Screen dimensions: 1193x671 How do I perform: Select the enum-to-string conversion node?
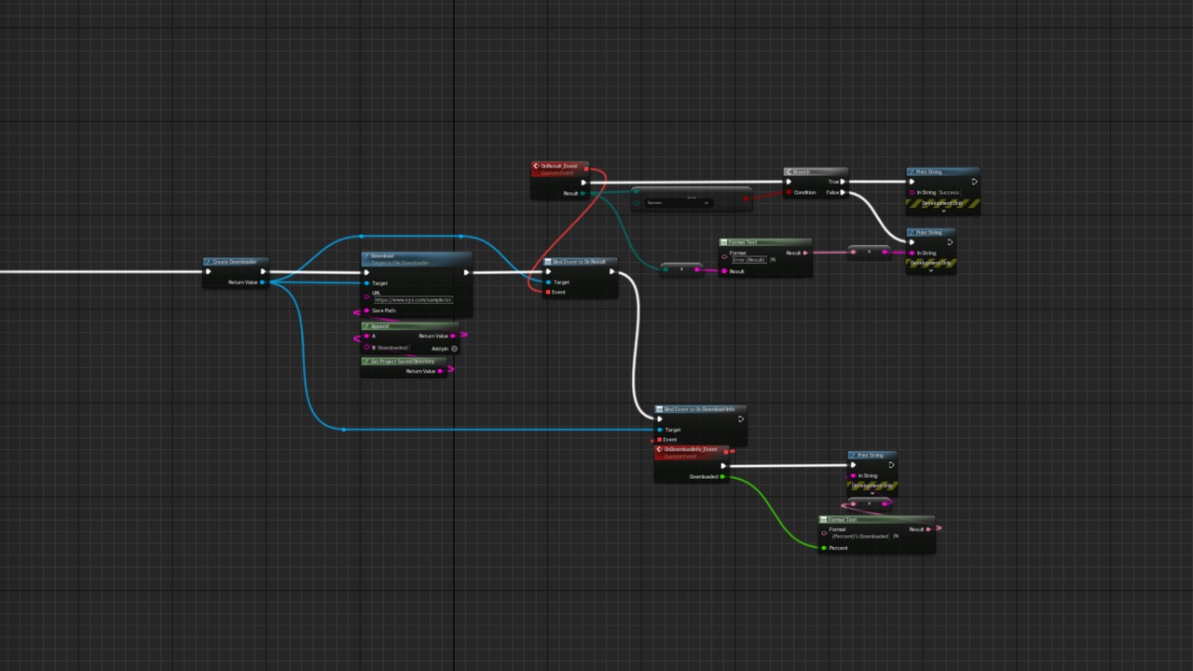pyautogui.click(x=681, y=269)
